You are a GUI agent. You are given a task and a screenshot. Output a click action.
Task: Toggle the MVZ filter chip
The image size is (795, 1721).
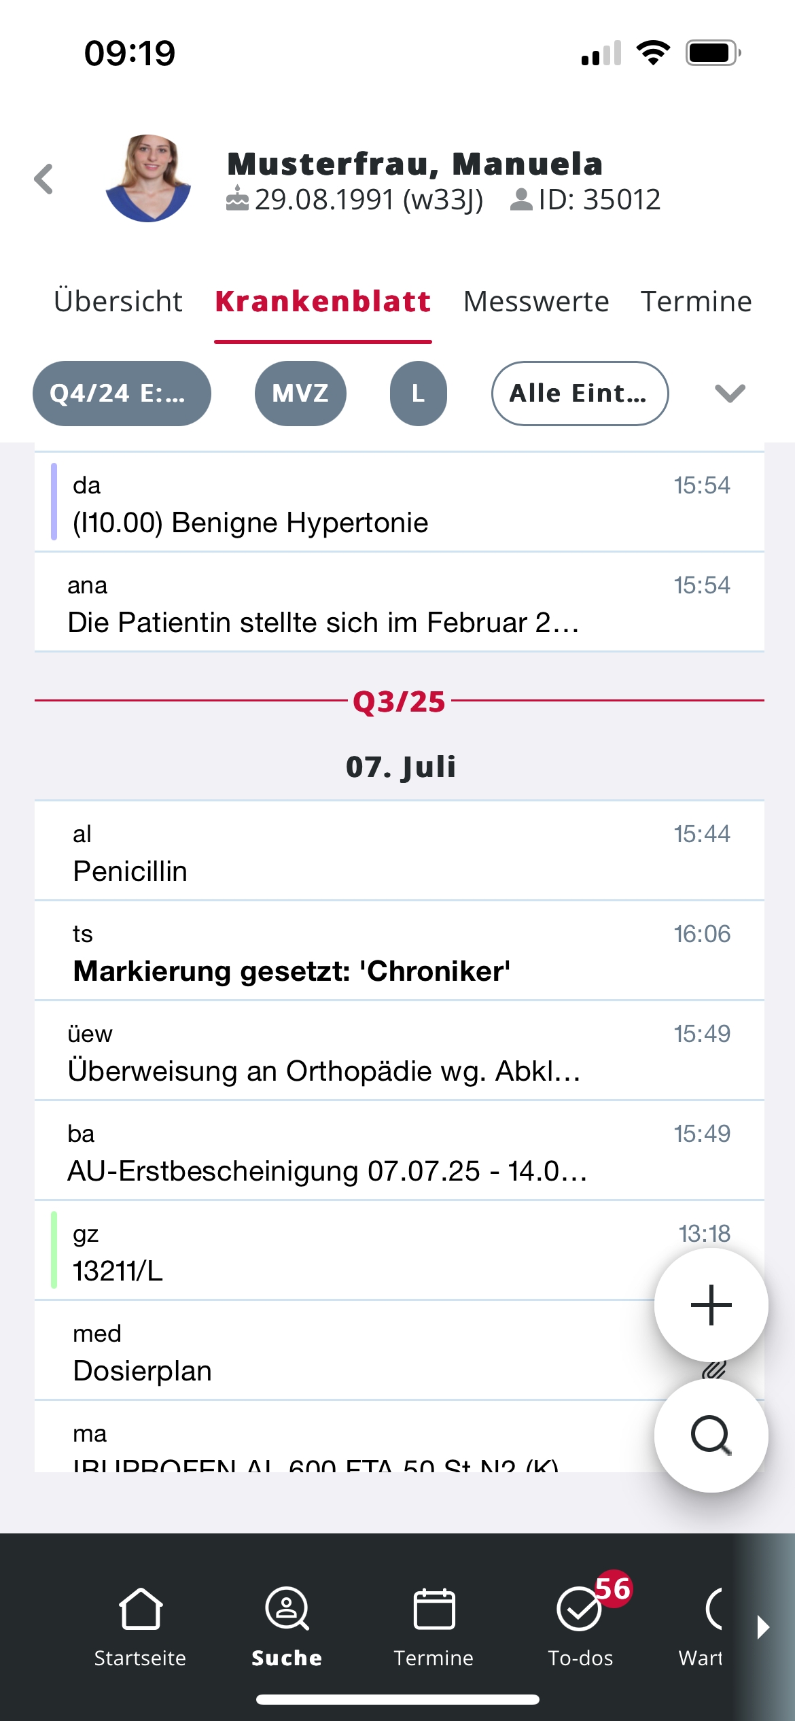tap(300, 394)
